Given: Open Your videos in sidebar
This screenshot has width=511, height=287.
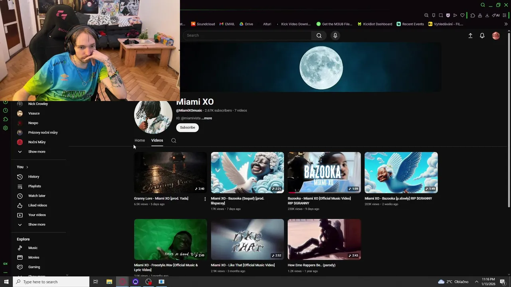Looking at the screenshot, I should pyautogui.click(x=37, y=215).
